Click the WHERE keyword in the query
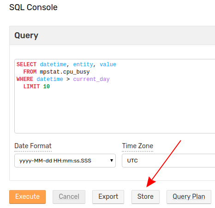 (25, 79)
